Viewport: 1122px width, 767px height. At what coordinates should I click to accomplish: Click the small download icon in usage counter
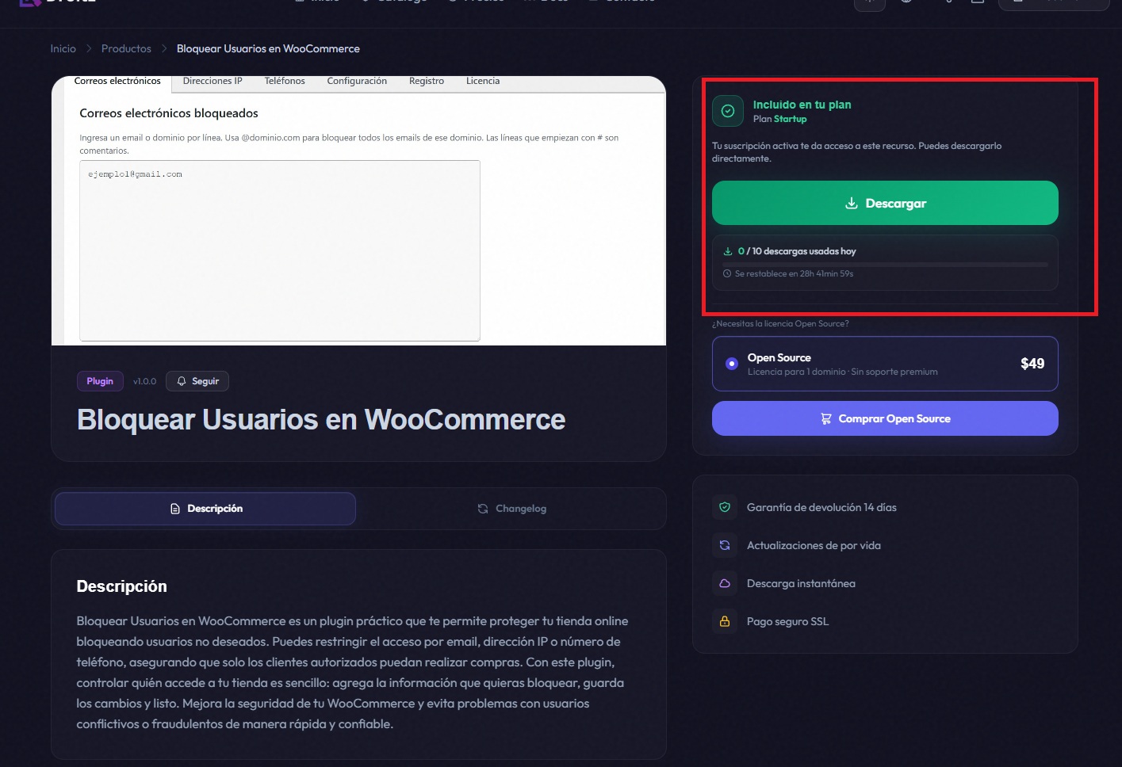pyautogui.click(x=727, y=251)
